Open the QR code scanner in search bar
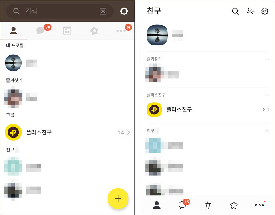This screenshot has height=215, width=275. coord(103,11)
